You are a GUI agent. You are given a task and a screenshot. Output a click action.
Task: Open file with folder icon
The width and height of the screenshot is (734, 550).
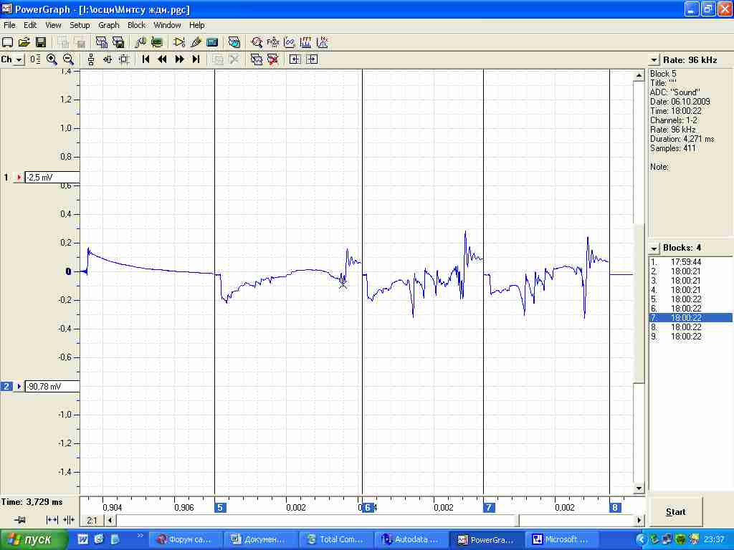(24, 42)
